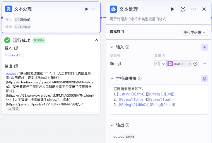
Task: Add a new input variable with plus
Action: 205,47
